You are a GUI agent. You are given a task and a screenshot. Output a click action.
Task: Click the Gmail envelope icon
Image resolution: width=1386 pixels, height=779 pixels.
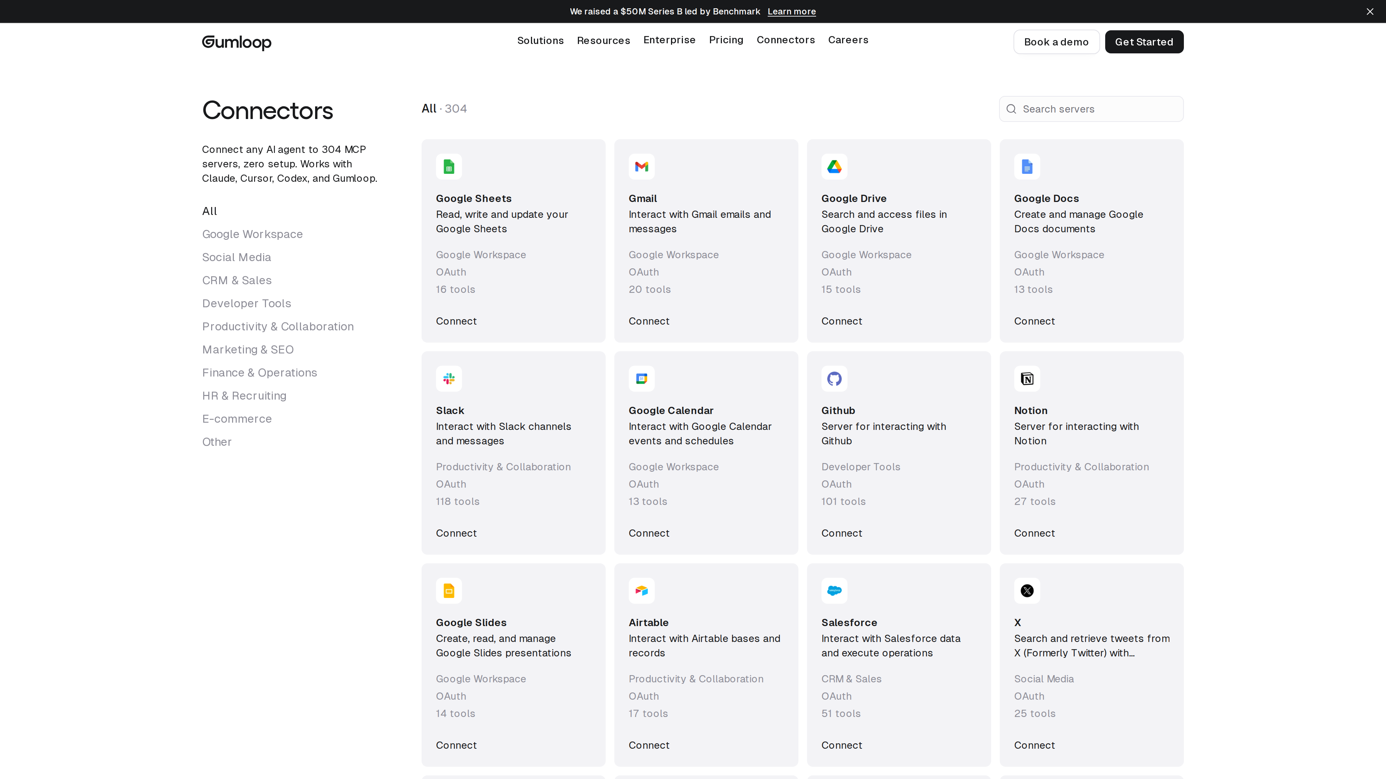[641, 167]
